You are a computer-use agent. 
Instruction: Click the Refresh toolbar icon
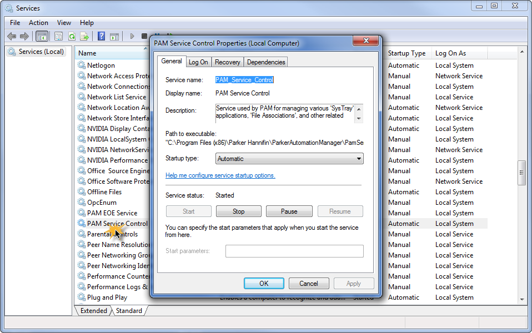tap(72, 36)
